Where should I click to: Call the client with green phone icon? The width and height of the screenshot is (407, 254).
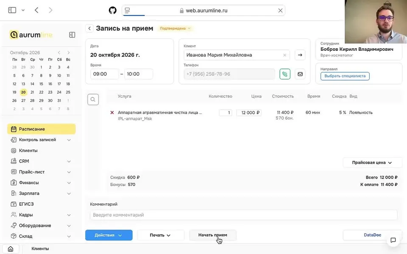[285, 74]
